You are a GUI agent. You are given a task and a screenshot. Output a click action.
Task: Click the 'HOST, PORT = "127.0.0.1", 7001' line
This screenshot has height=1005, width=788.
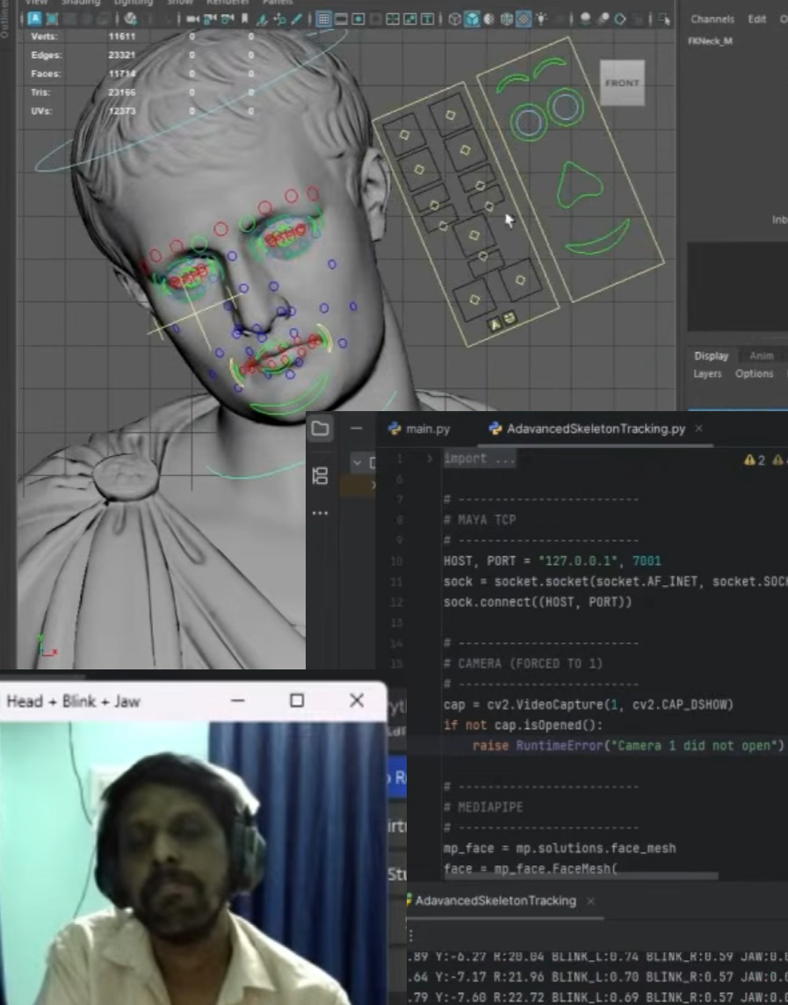pyautogui.click(x=552, y=560)
